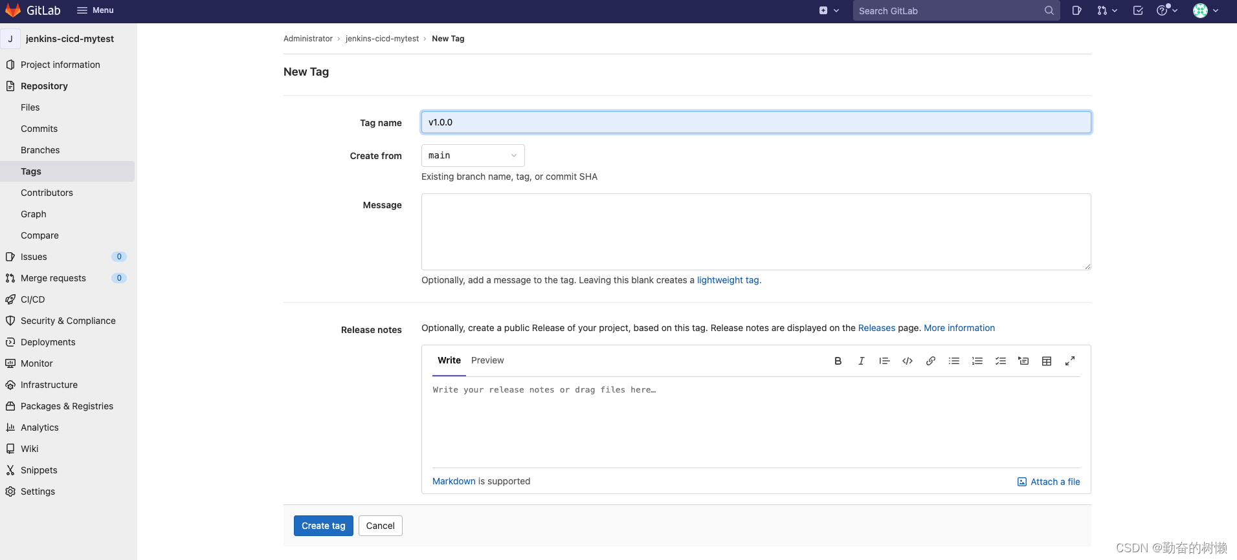Add a link via toolbar icon
Image resolution: width=1237 pixels, height=560 pixels.
[x=931, y=361]
